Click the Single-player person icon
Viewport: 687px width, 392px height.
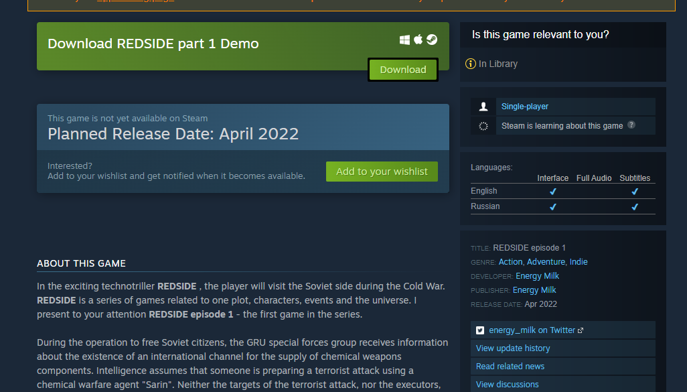pos(483,107)
